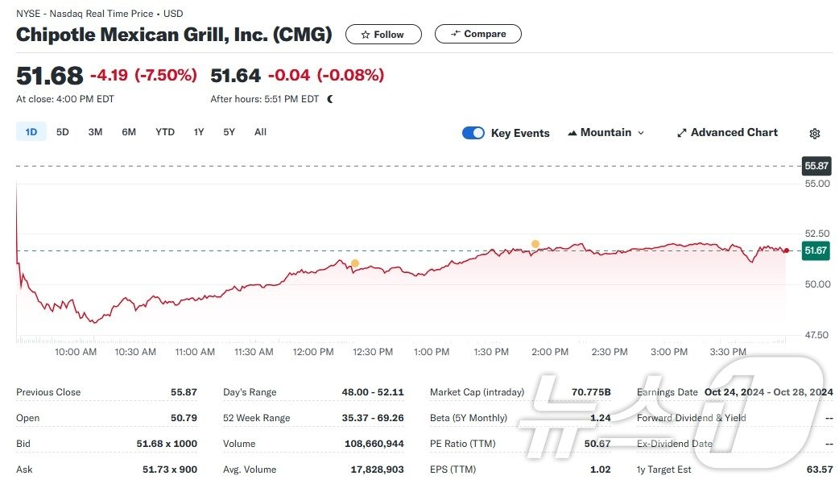Select the 1D time range tab

(x=31, y=132)
